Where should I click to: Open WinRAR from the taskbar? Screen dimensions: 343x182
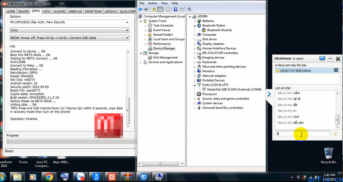[128, 177]
